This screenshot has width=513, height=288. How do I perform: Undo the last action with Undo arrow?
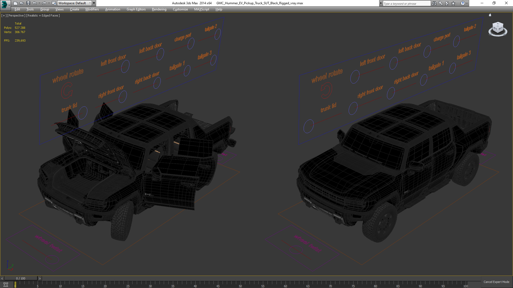[x=35, y=3]
